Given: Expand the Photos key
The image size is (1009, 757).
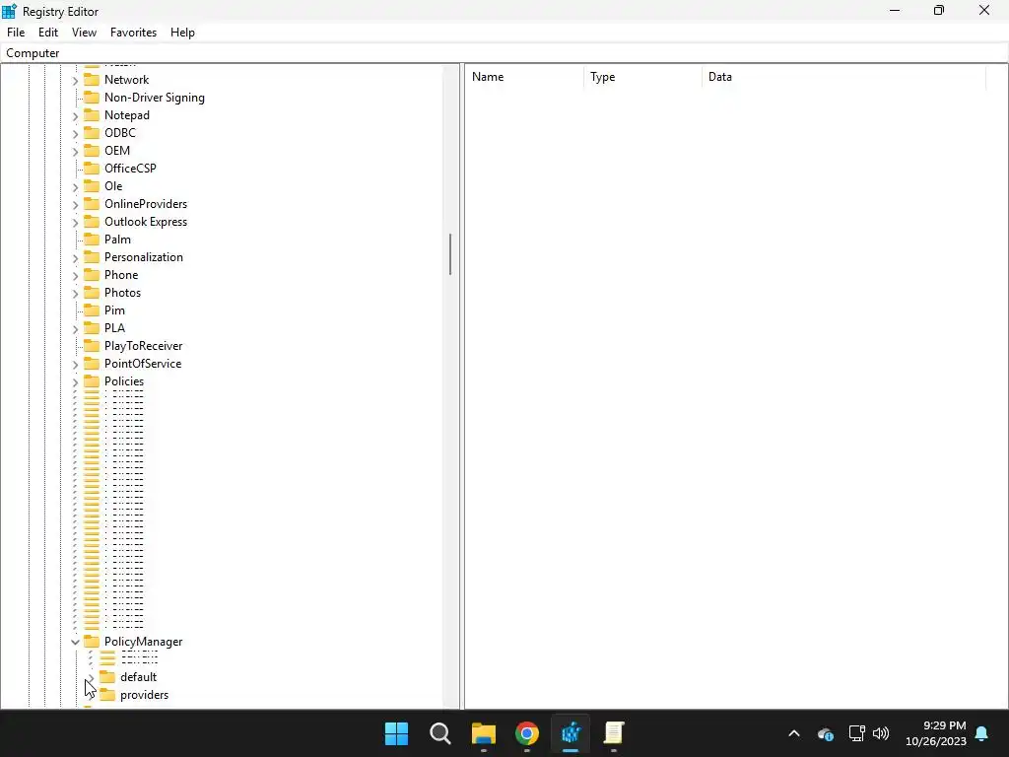Looking at the screenshot, I should pos(75,293).
